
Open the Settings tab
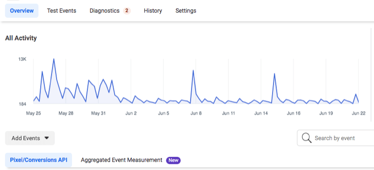tap(186, 11)
